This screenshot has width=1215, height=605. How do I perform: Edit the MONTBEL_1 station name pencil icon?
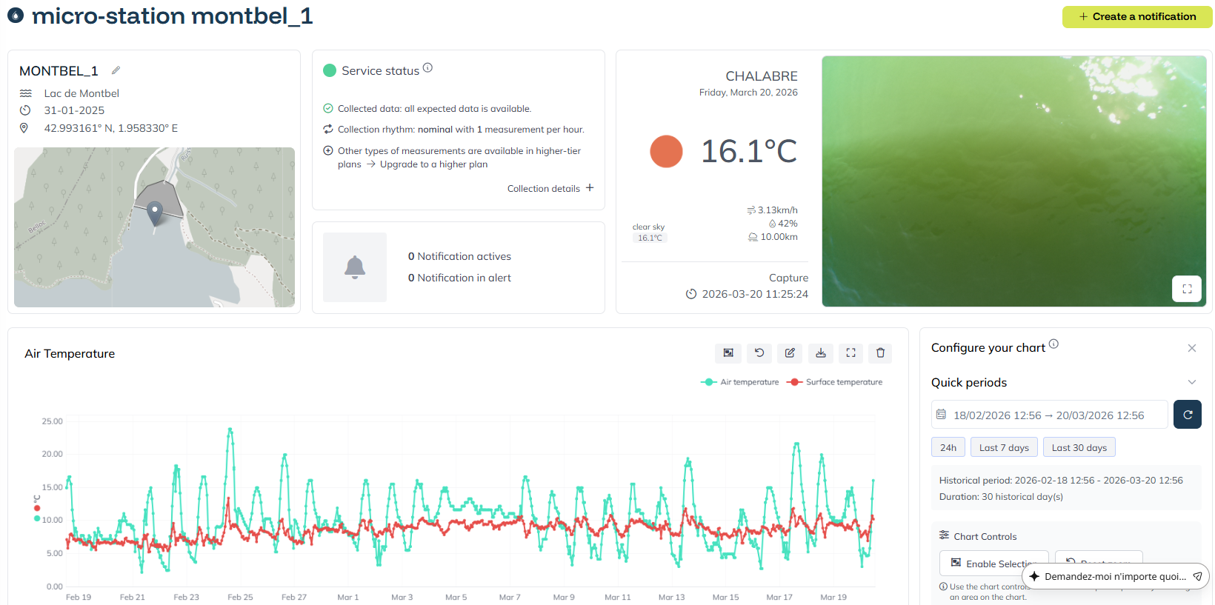pyautogui.click(x=116, y=70)
